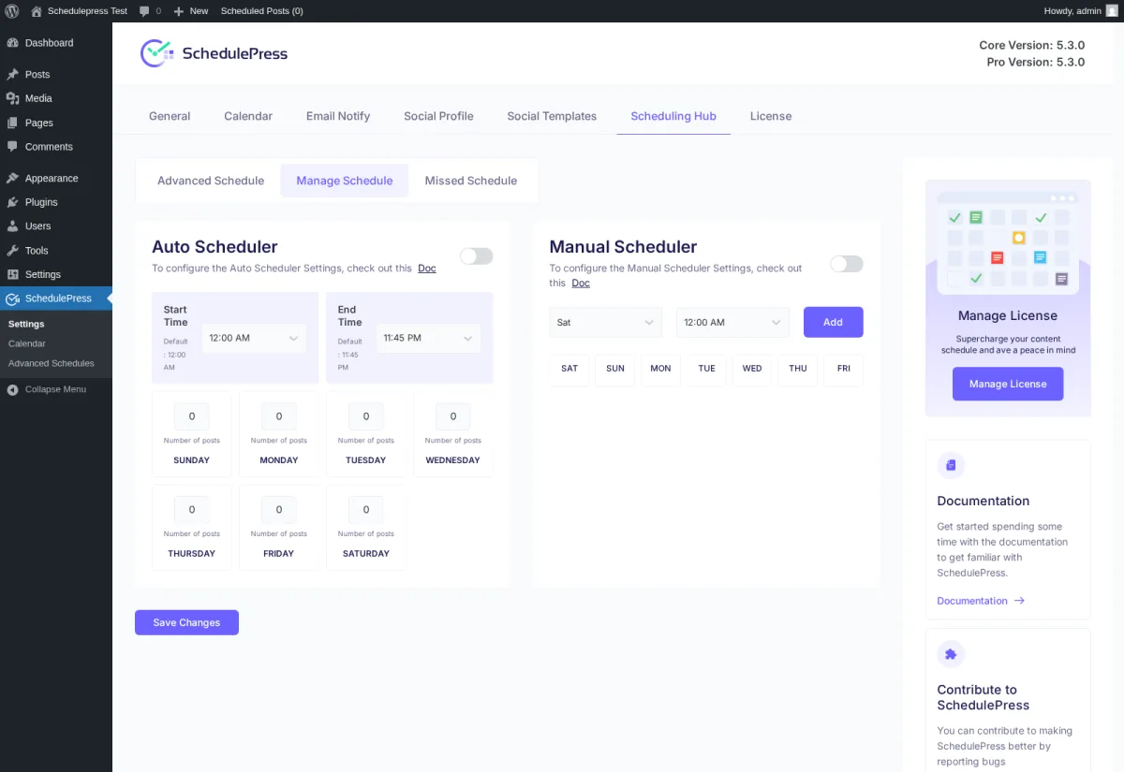Screen dimensions: 1124x772
Task: Click the home icon beside Schedulepress Test
Action: [x=37, y=11]
